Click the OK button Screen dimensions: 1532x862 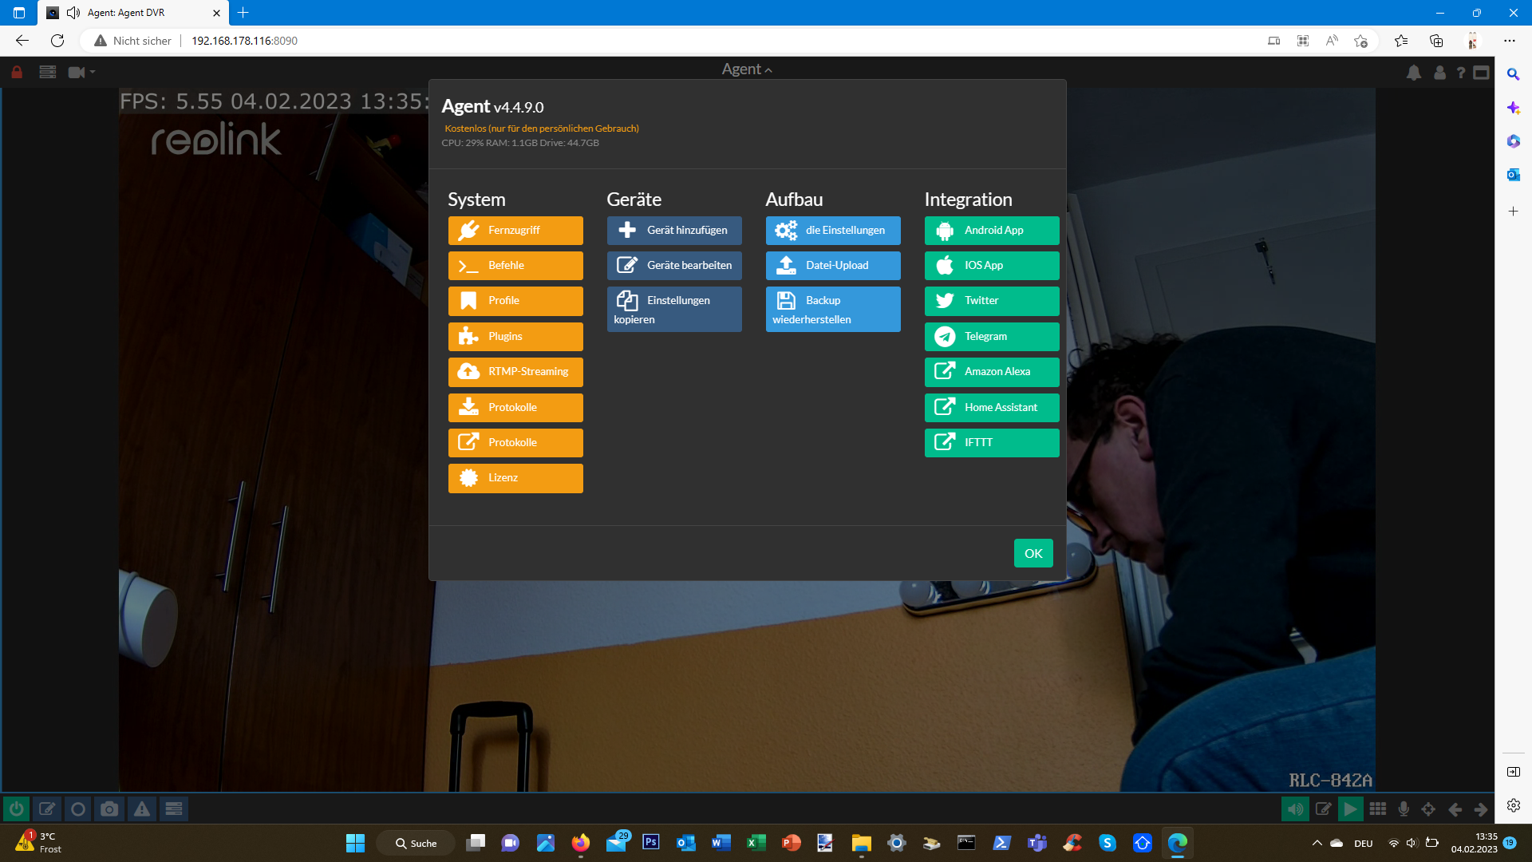1033,553
